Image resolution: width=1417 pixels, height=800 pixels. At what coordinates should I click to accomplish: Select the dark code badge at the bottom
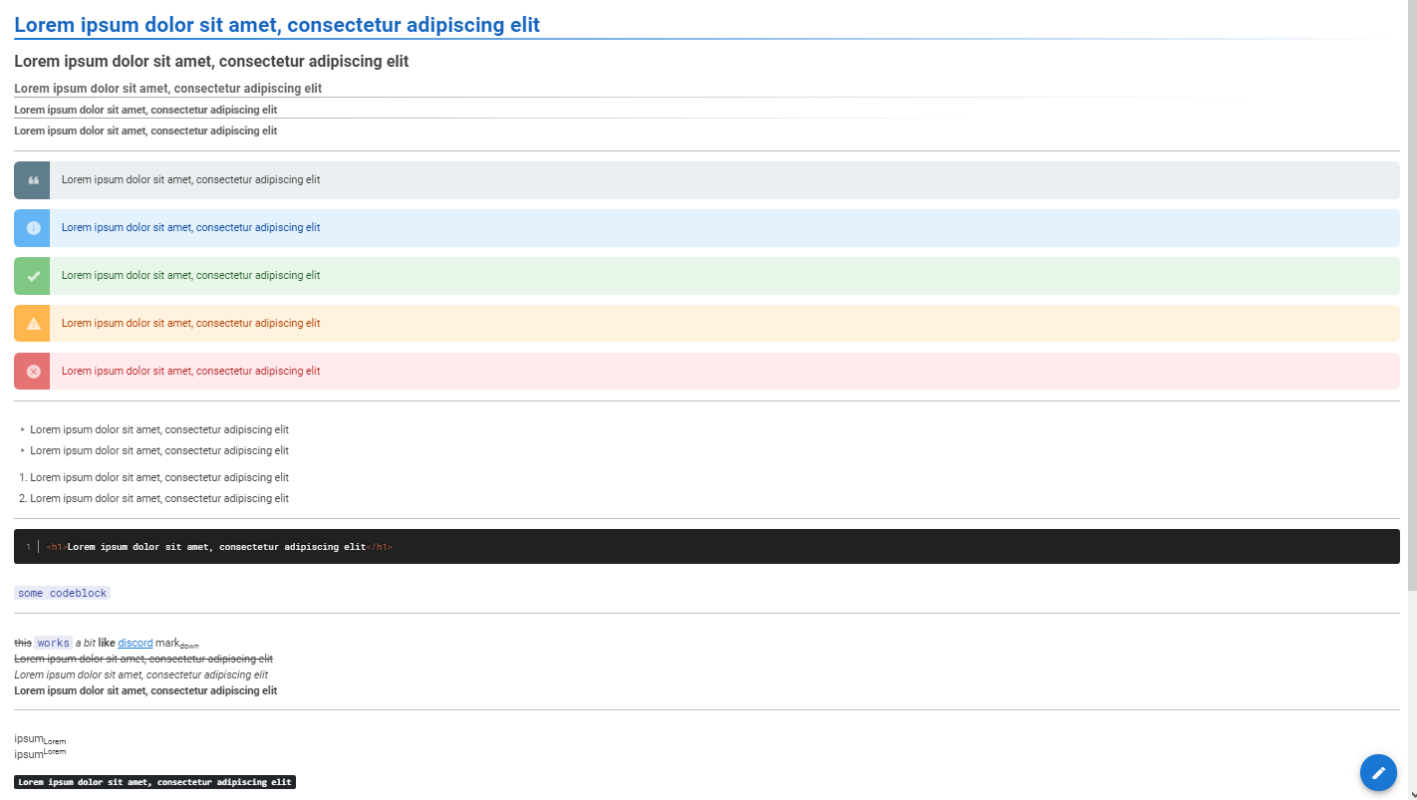(154, 781)
